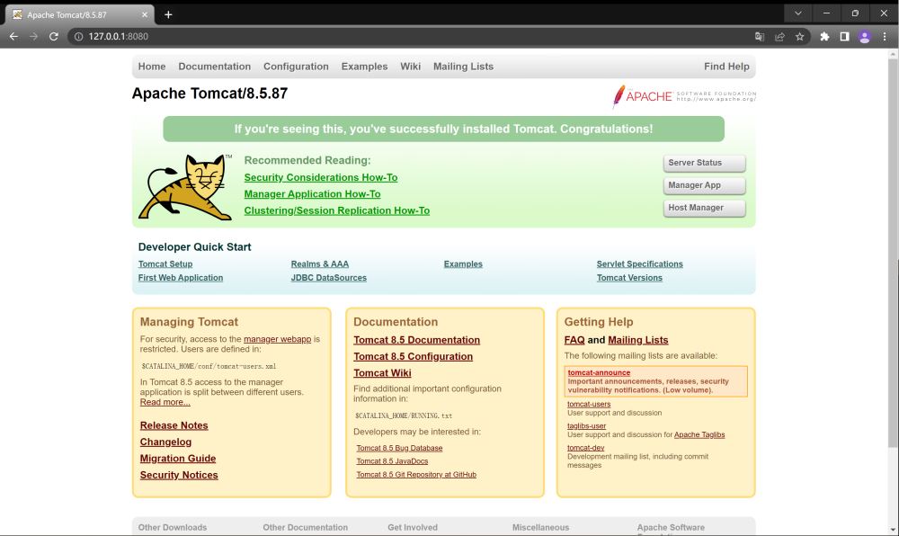Open Manager Application How-To link
The image size is (899, 536).
(x=313, y=194)
